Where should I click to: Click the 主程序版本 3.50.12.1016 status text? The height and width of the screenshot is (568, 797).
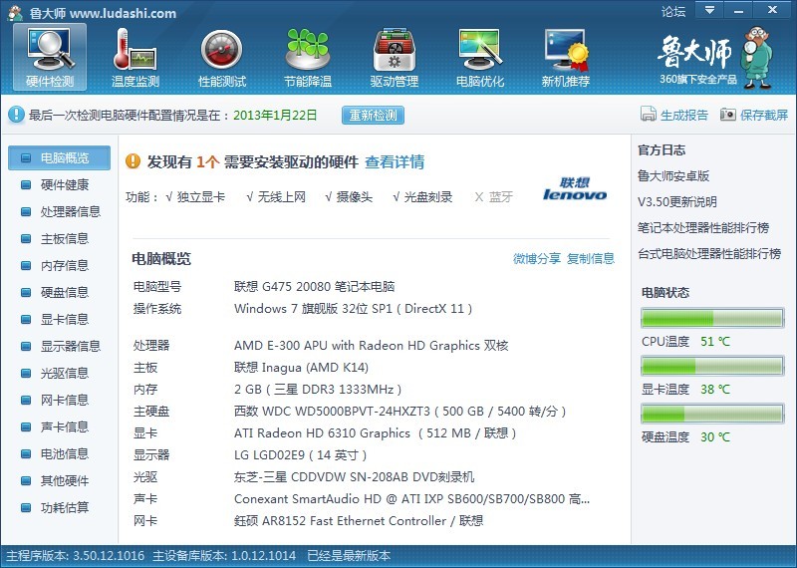click(x=76, y=556)
